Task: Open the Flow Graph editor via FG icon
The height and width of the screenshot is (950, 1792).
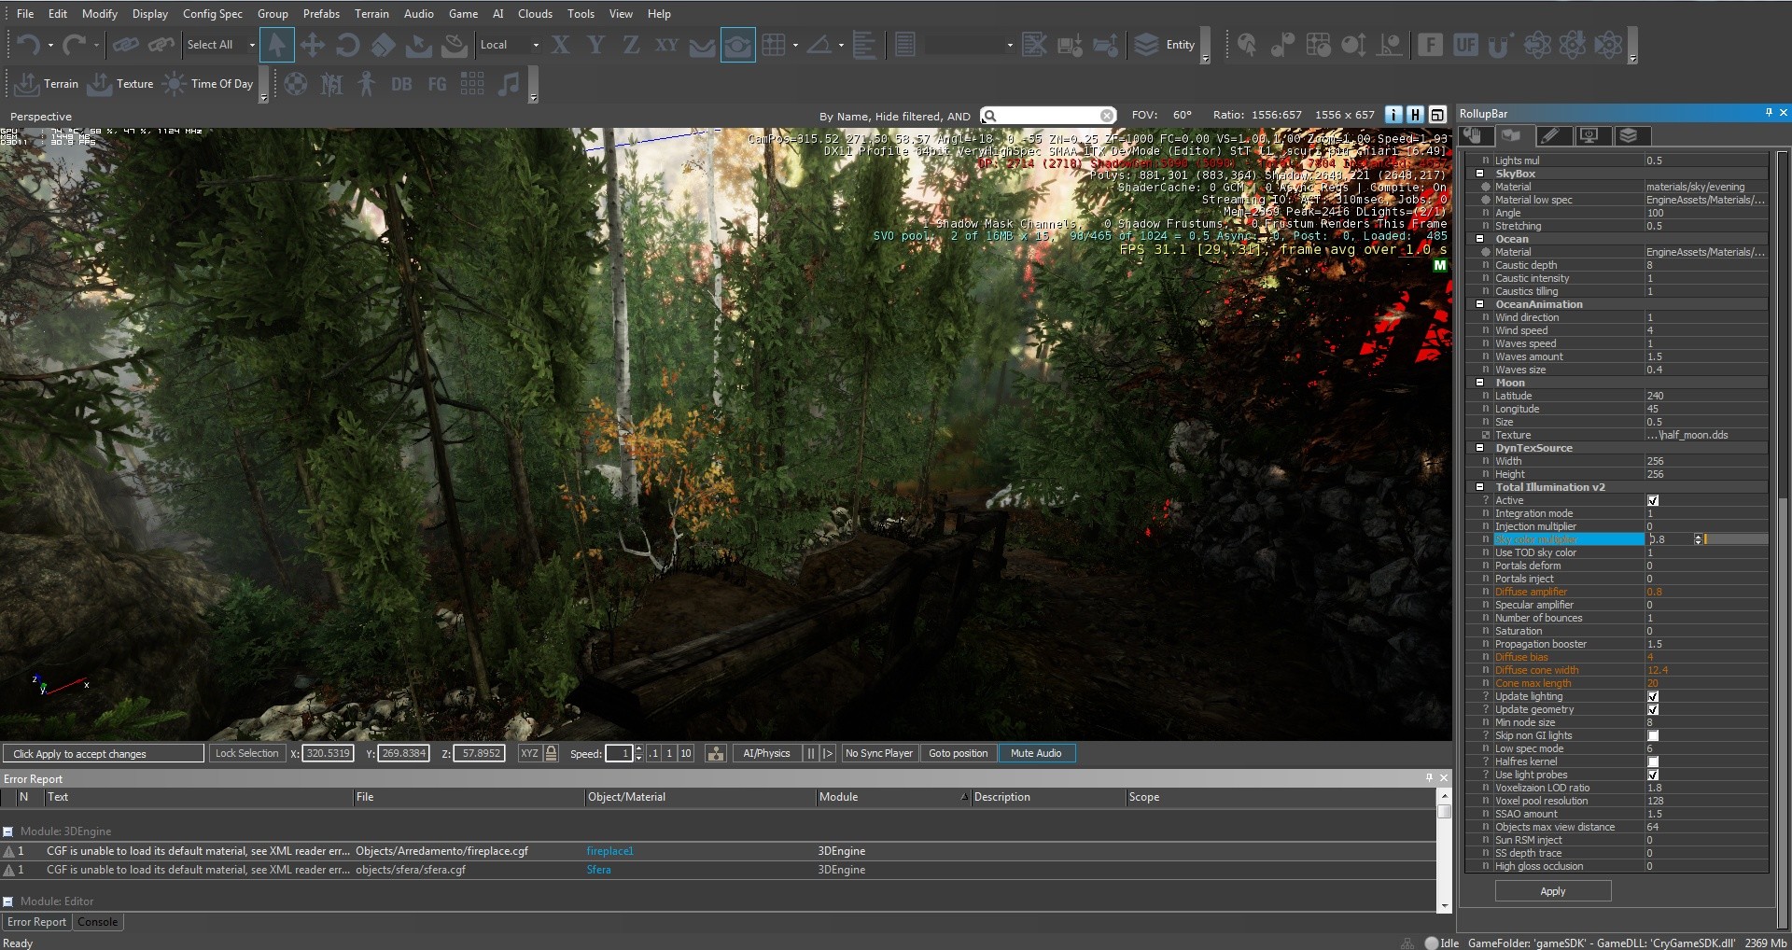Action: pos(437,84)
